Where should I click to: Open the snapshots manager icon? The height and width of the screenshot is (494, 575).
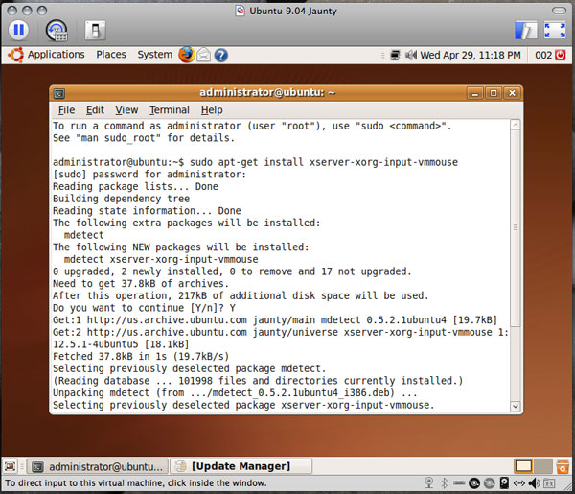click(x=57, y=30)
